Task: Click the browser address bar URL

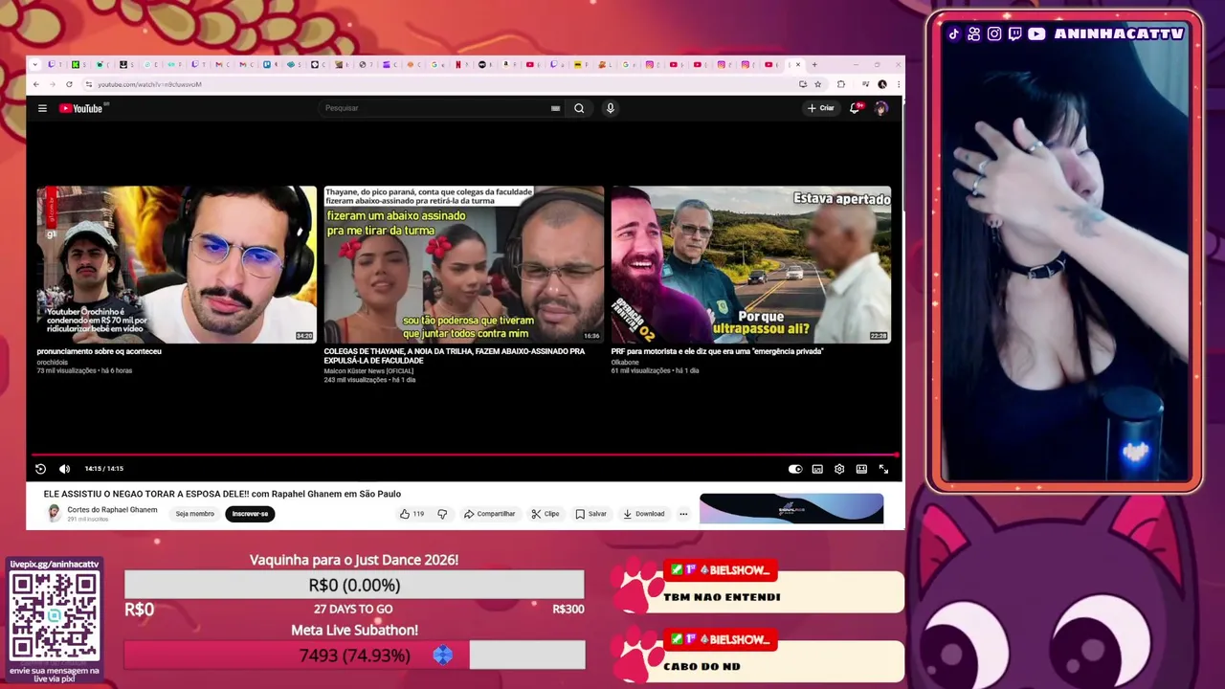Action: [x=149, y=84]
